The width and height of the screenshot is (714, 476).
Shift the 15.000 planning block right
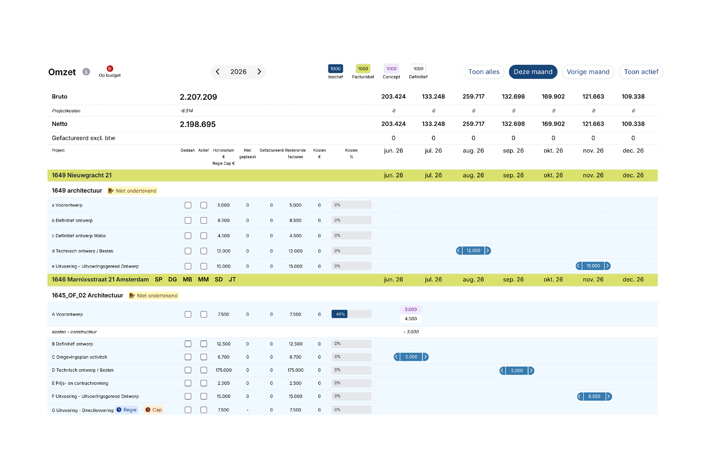tap(607, 266)
